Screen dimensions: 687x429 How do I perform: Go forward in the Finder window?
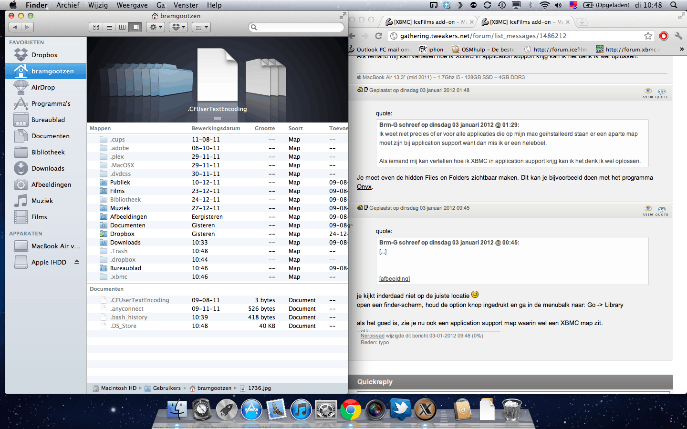[27, 27]
